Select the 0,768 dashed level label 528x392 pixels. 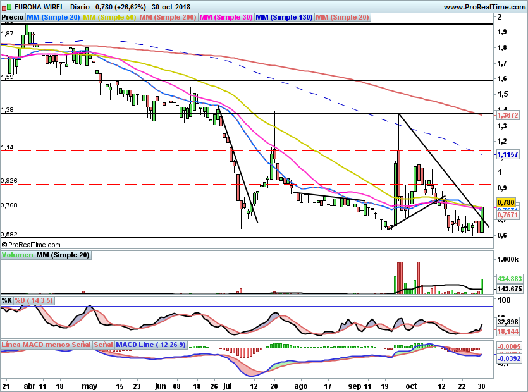click(9, 205)
